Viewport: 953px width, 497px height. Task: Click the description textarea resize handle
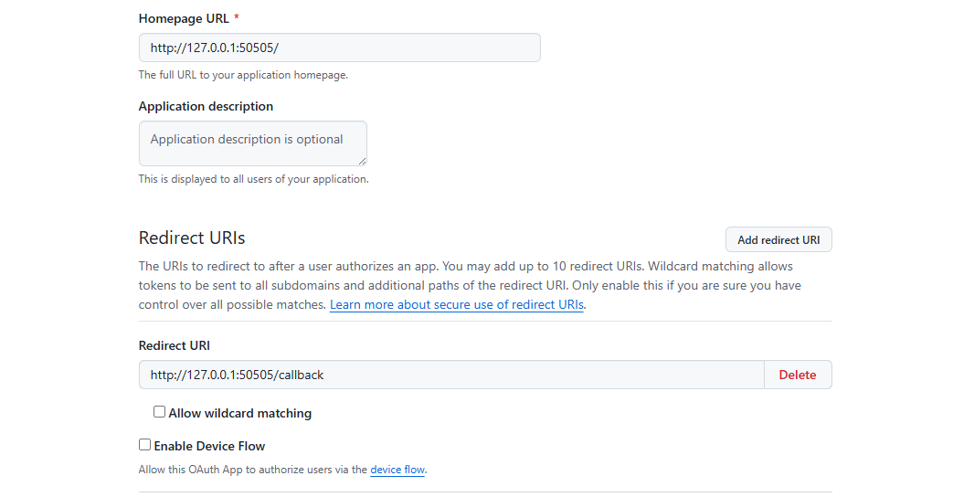362,161
